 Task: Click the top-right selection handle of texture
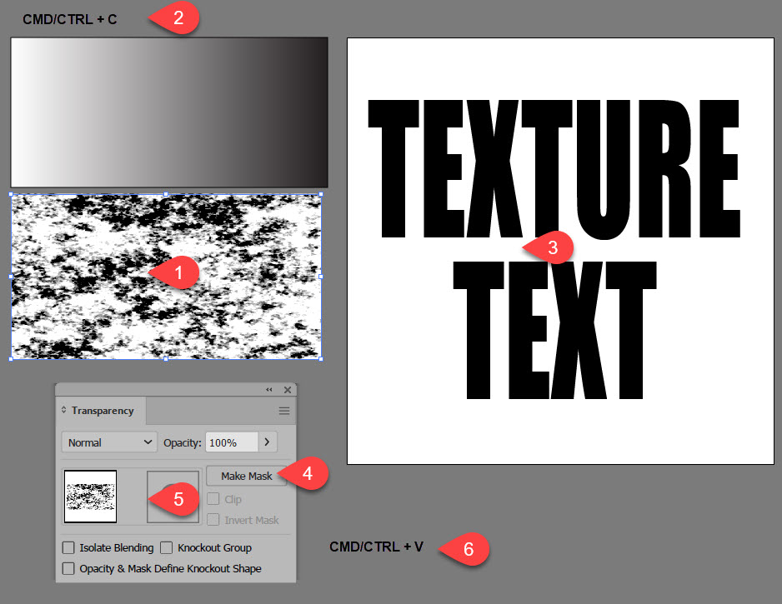(321, 194)
